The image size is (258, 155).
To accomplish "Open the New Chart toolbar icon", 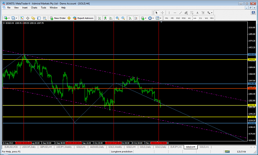I will coord(5,18).
